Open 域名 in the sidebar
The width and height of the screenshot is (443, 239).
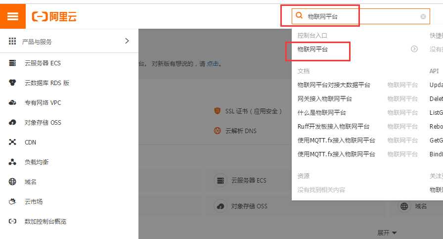click(31, 182)
